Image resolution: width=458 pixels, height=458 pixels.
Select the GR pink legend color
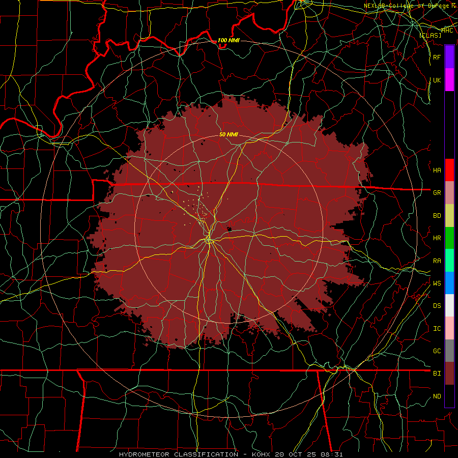click(x=449, y=192)
